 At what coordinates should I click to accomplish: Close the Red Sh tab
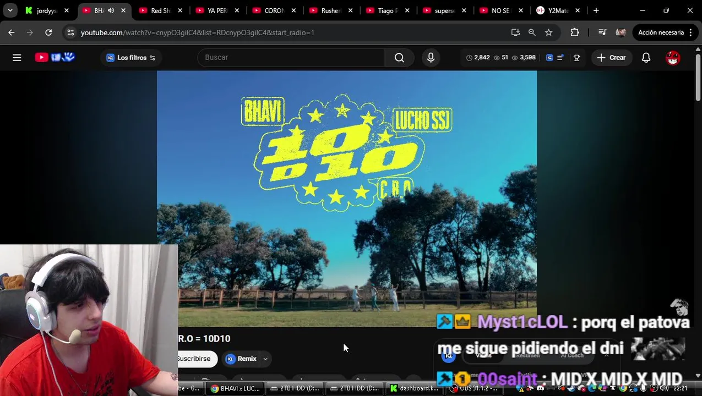[x=180, y=10]
